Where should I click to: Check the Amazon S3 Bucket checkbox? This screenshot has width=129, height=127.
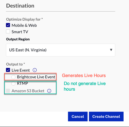(x=8, y=91)
